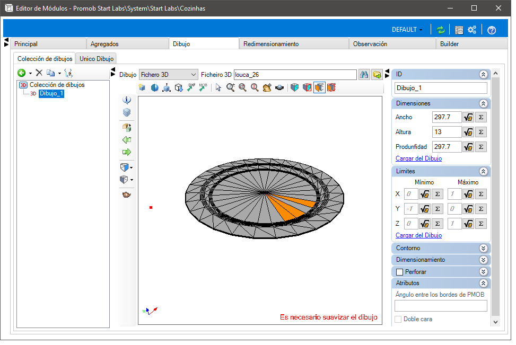Collapse the Limites section

(x=483, y=171)
